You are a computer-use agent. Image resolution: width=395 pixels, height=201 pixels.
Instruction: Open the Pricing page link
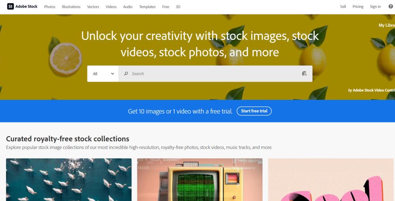(358, 7)
